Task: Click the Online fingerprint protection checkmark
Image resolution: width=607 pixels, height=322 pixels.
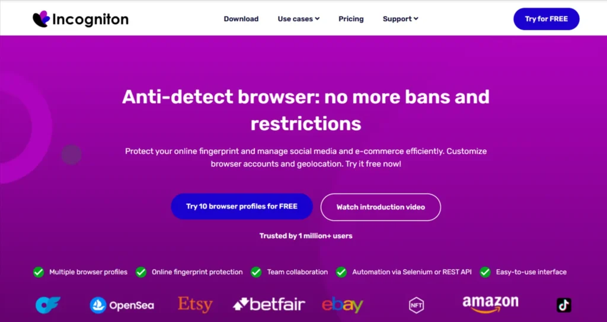Action: 141,272
